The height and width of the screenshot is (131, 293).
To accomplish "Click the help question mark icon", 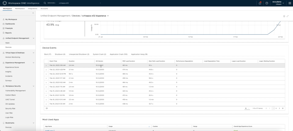I will 267,3.
